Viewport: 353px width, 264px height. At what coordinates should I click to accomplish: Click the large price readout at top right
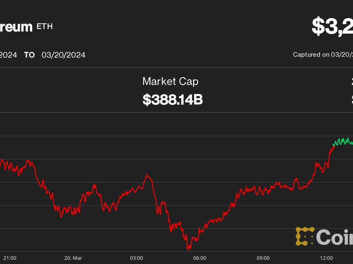333,26
